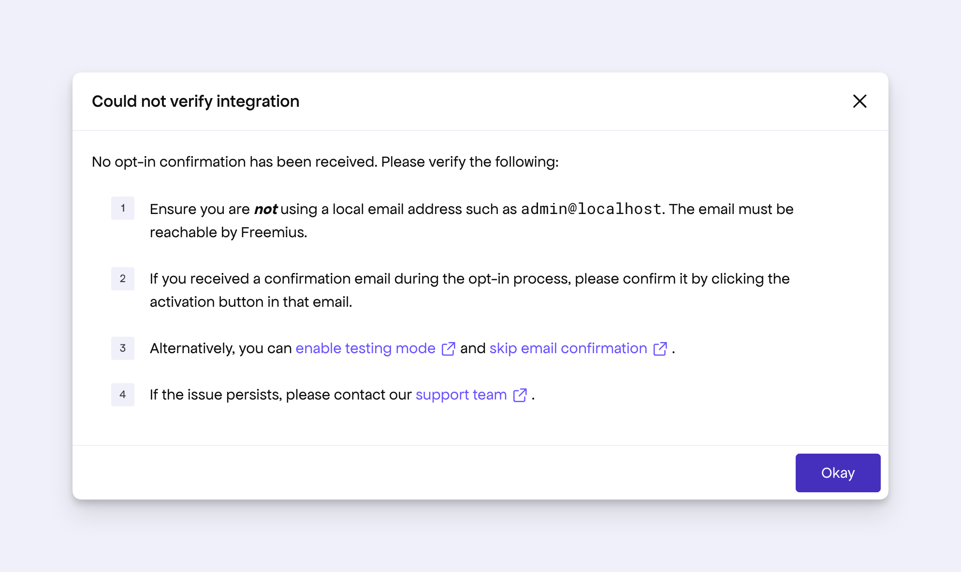Click the step 2 number badge
Screen dimensions: 961x572
[123, 279]
